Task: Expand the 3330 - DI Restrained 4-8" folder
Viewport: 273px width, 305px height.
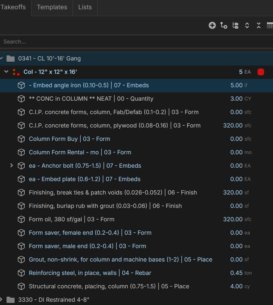Action: tap(2, 299)
